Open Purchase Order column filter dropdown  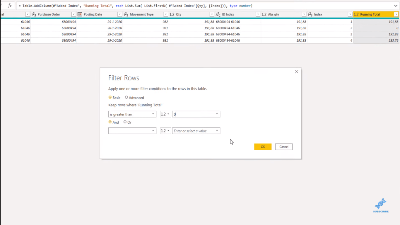click(73, 14)
